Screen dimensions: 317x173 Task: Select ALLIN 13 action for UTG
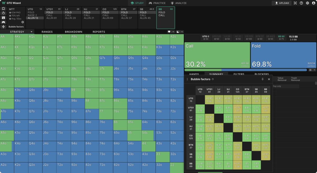tap(33, 18)
